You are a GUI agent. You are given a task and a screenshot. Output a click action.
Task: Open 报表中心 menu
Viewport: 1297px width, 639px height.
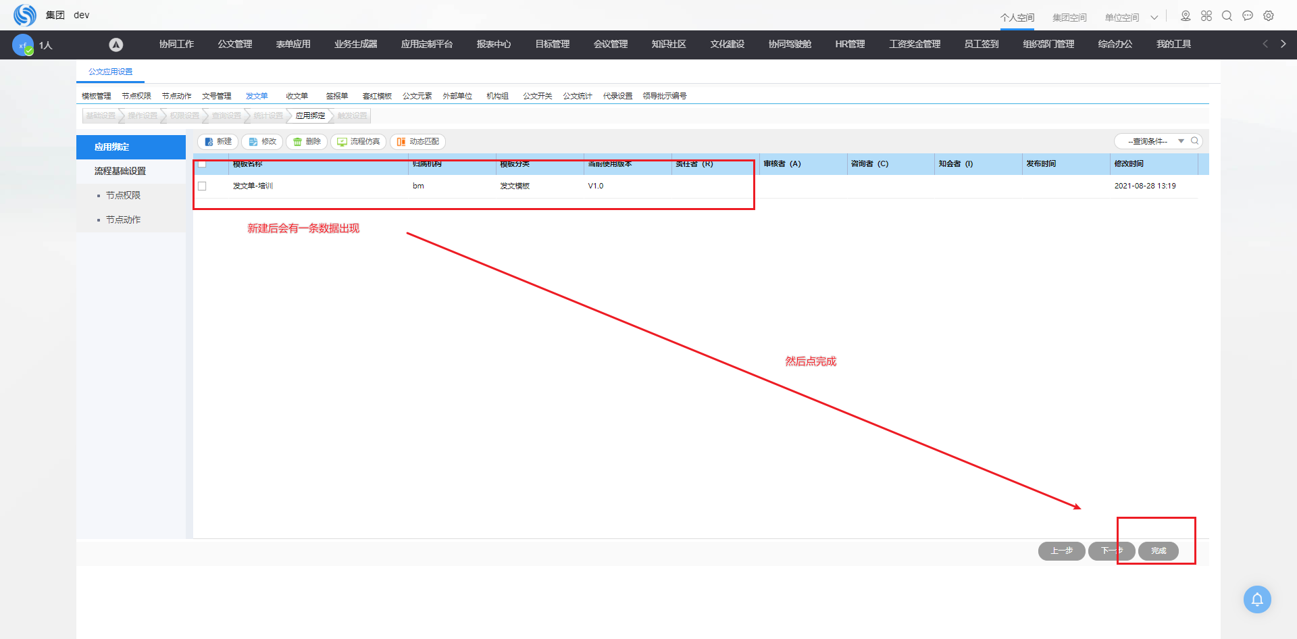point(494,45)
